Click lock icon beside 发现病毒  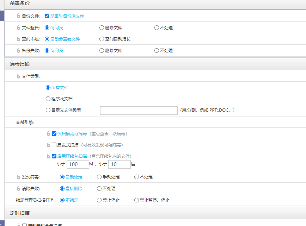click(x=18, y=177)
